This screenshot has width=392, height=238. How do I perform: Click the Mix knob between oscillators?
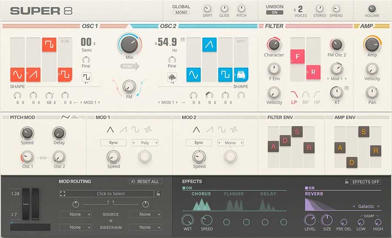(x=129, y=44)
